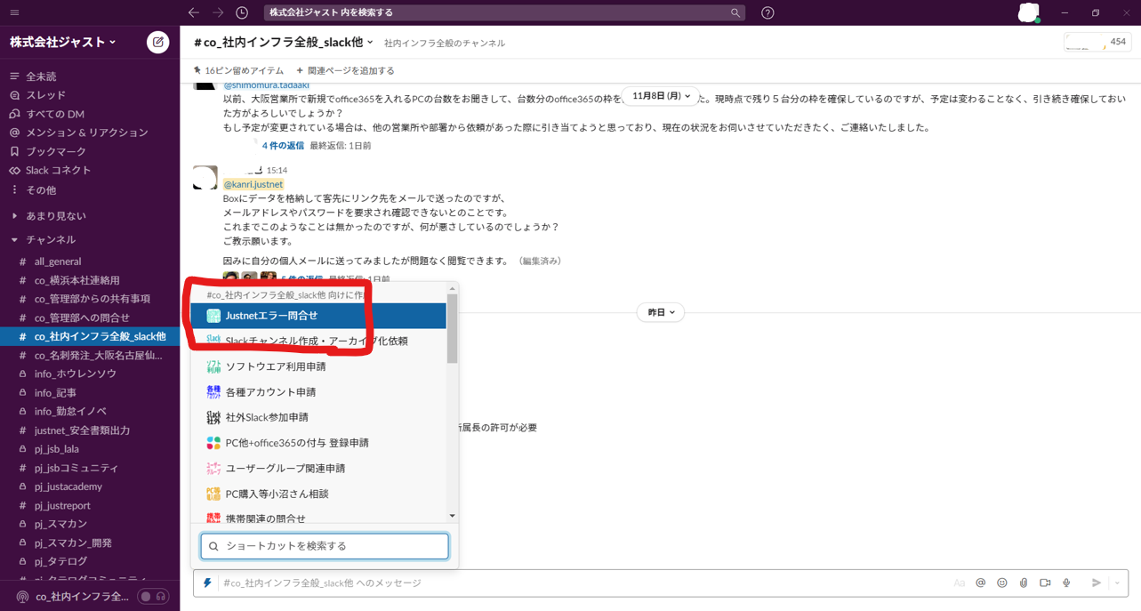Click the user avatar top right
This screenshot has height=611, width=1141.
click(x=1029, y=12)
